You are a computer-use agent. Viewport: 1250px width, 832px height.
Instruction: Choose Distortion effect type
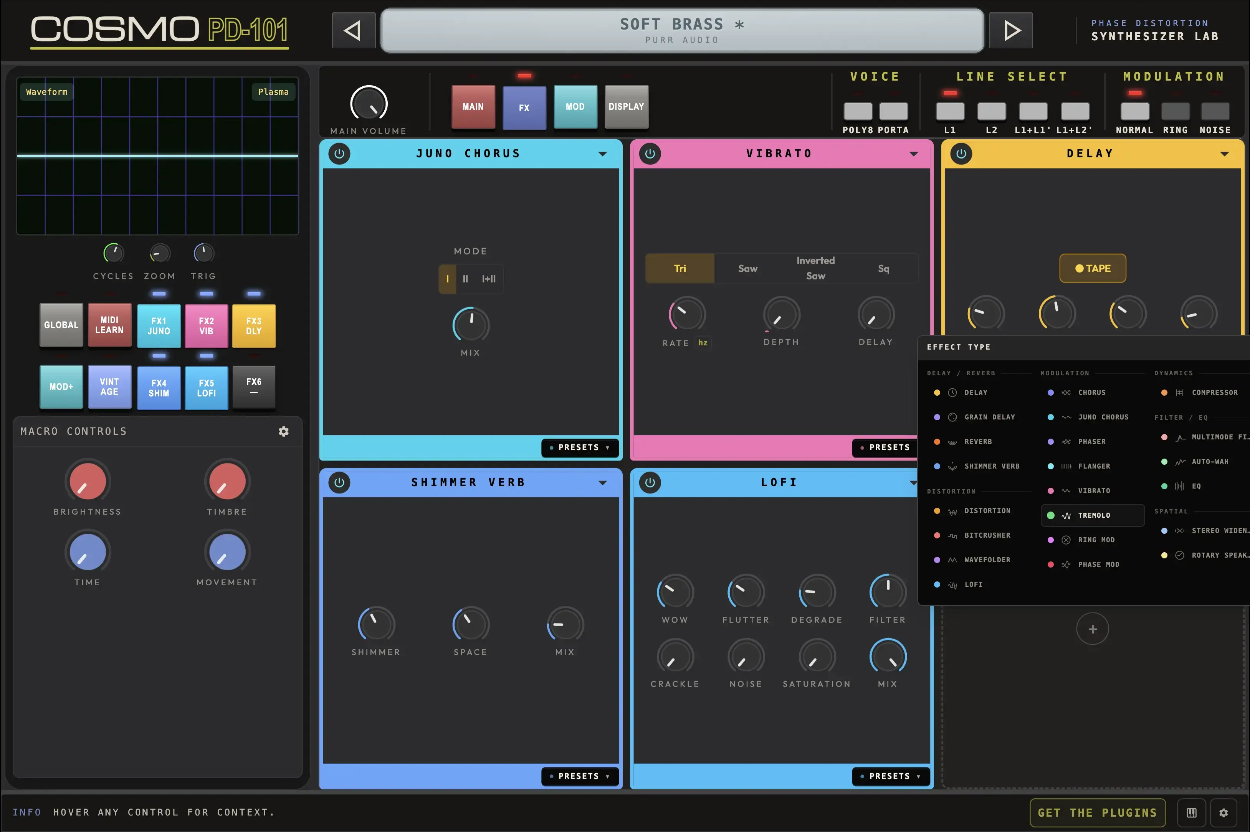pos(980,510)
